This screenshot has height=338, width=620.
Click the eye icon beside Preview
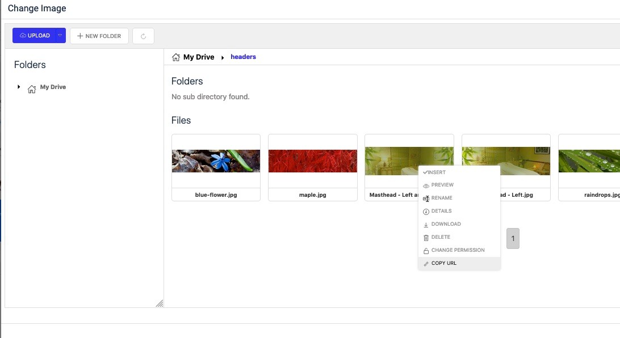426,185
